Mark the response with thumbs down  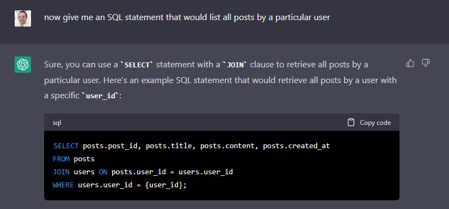[x=426, y=63]
